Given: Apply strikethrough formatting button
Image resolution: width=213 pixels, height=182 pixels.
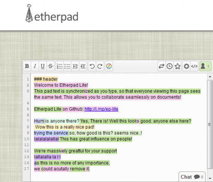Looking at the screenshot, I should pyautogui.click(x=51, y=66).
